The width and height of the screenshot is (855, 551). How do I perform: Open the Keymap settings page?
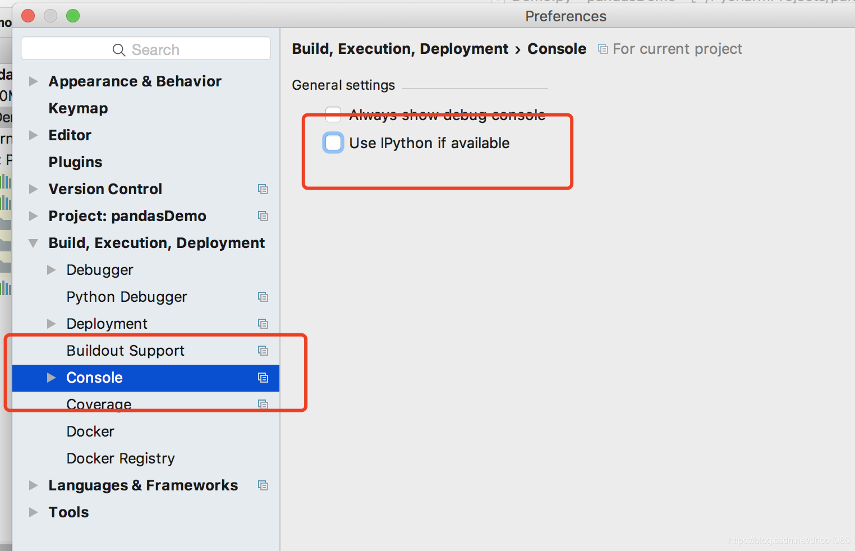pos(78,108)
